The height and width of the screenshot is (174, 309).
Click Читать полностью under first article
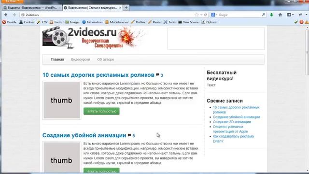click(101, 111)
